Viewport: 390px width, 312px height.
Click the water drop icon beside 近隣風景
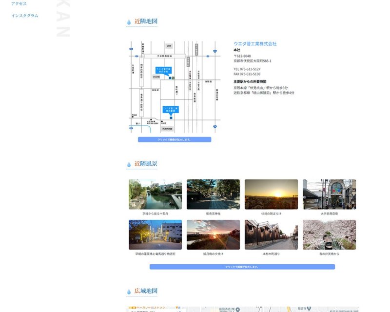pyautogui.click(x=129, y=164)
